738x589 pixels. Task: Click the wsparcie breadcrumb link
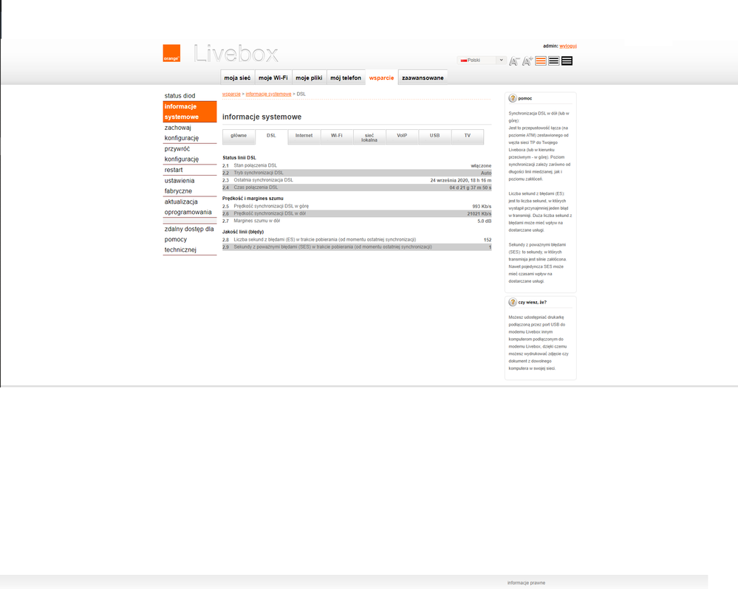[x=231, y=94]
